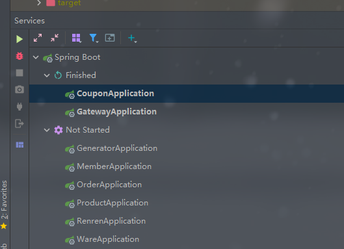Select ProductApplication service

[x=112, y=203]
